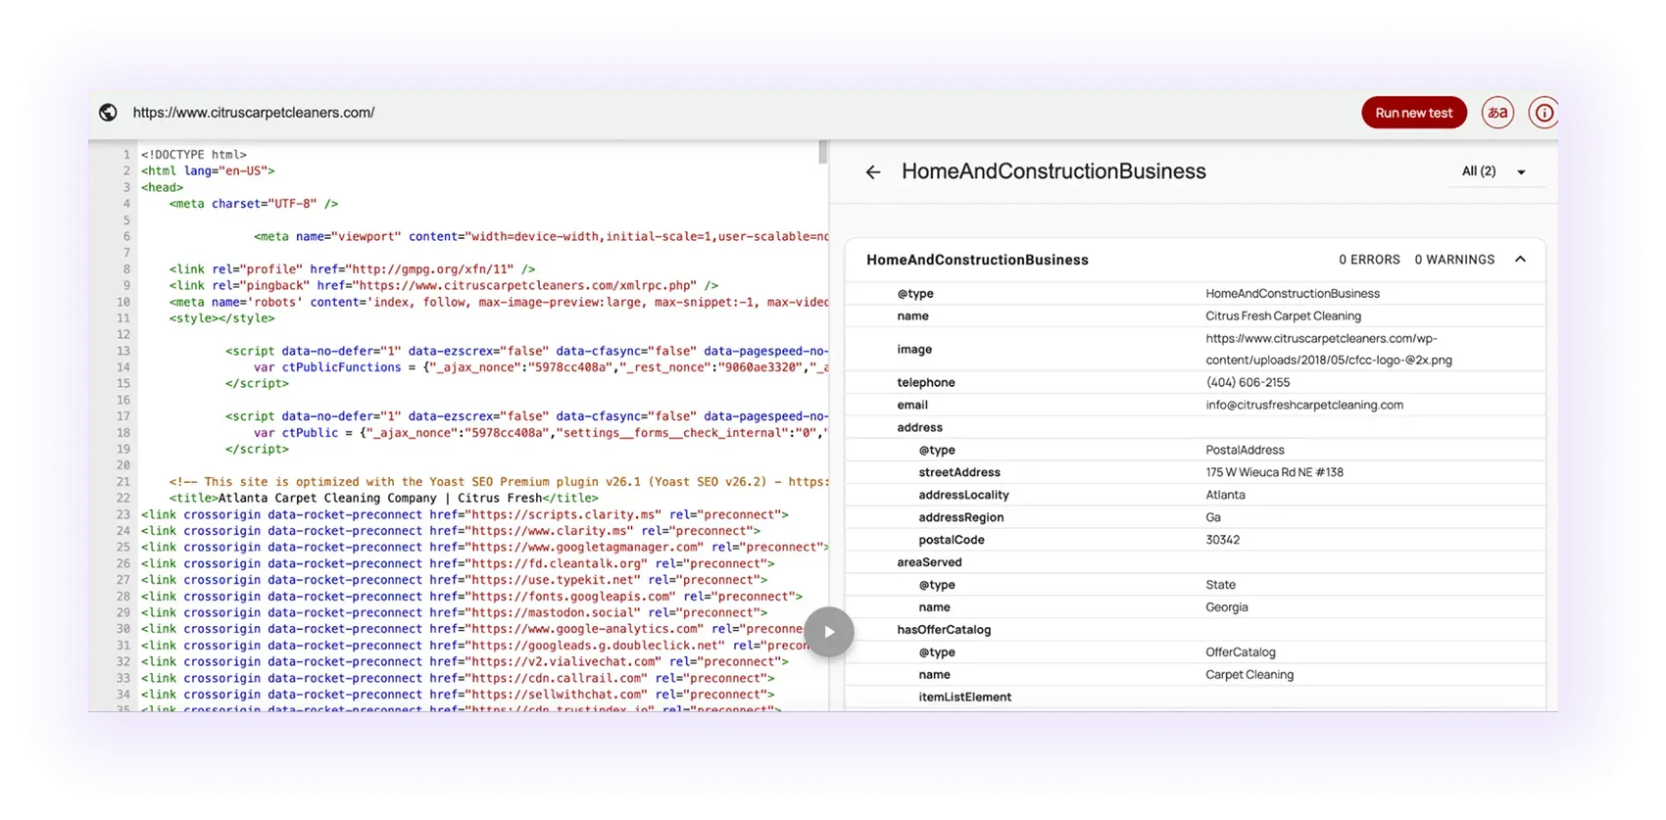Click the 30342 postal code value
This screenshot has height=820, width=1666.
pyautogui.click(x=1222, y=541)
